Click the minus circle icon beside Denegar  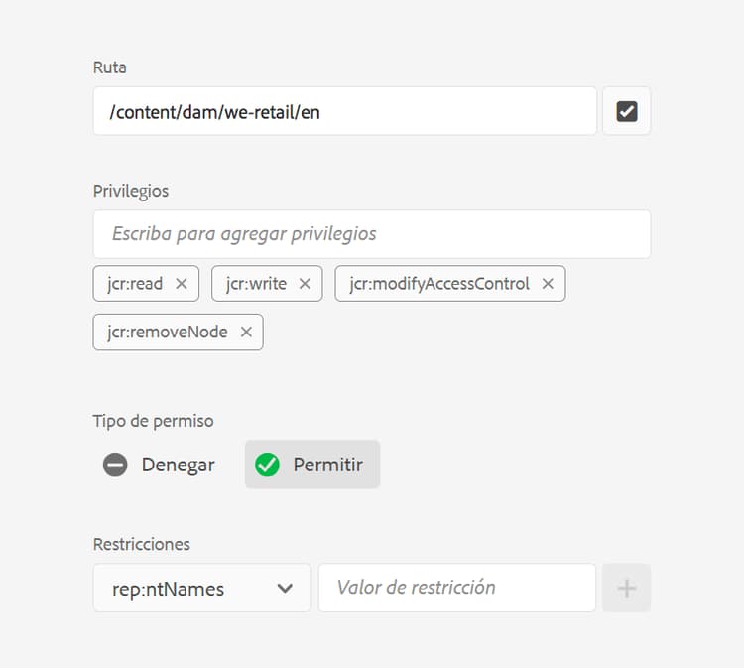[x=115, y=465]
